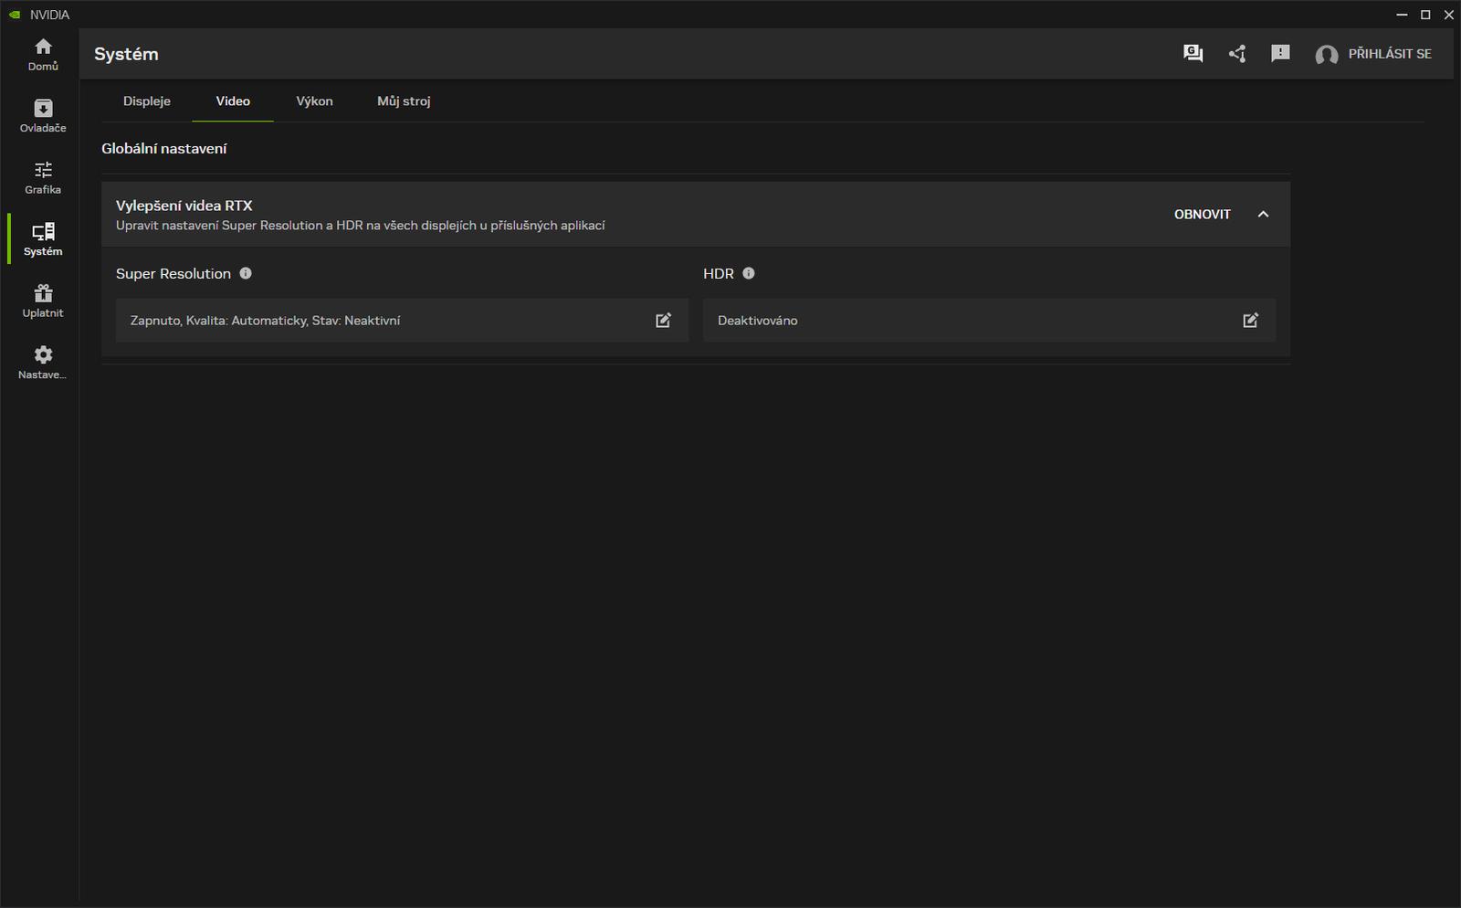Screen dimensions: 1461x908
Task: Click the Super Resolution label
Action: click(173, 274)
